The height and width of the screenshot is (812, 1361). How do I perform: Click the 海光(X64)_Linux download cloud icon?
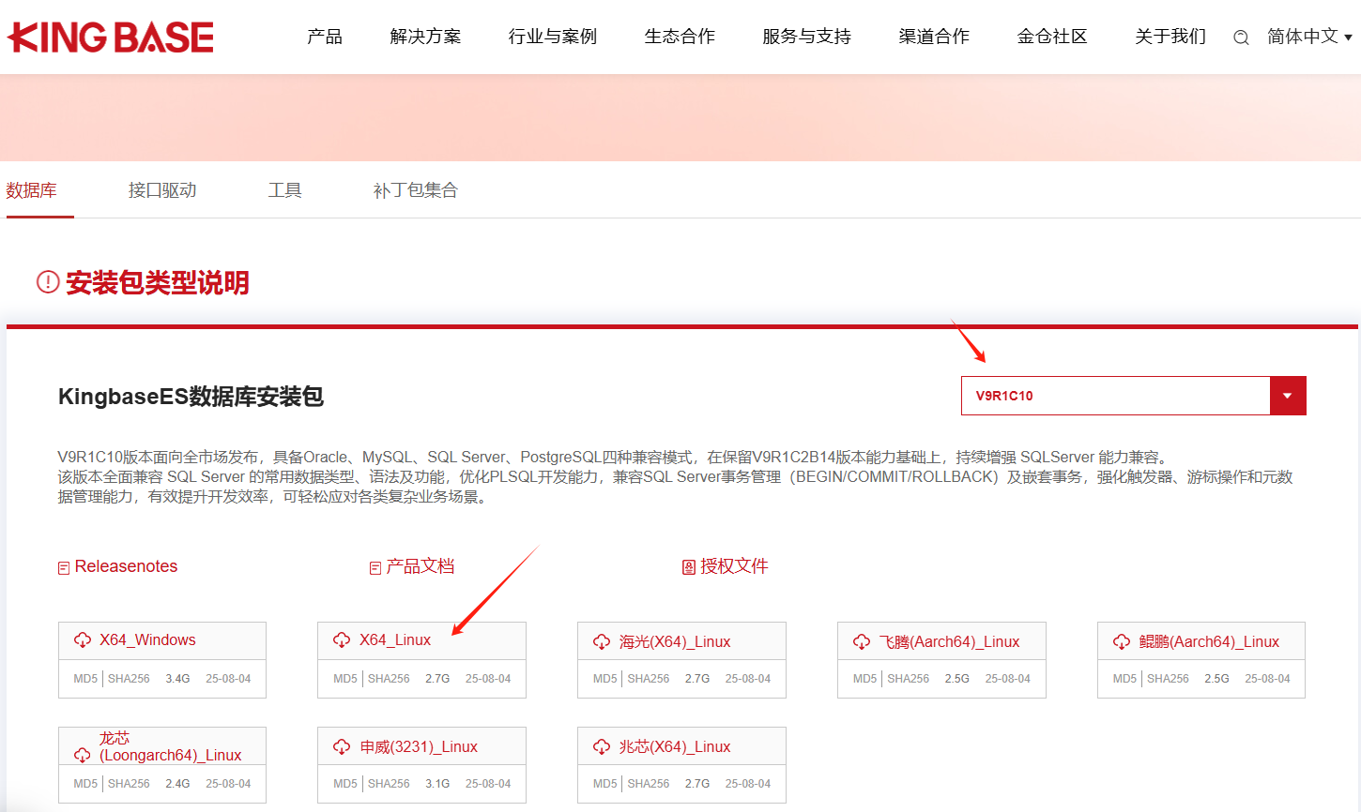point(602,642)
